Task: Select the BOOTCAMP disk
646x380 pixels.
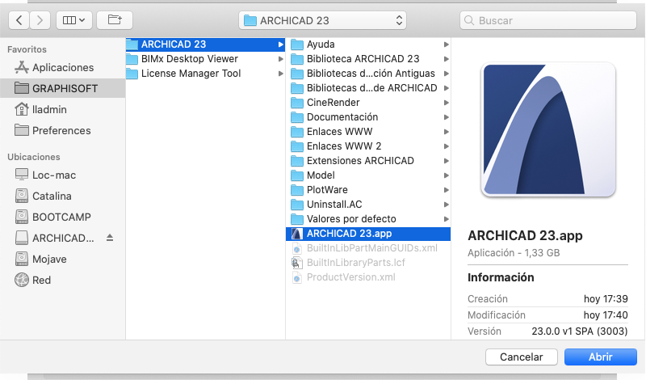Action: click(x=63, y=217)
